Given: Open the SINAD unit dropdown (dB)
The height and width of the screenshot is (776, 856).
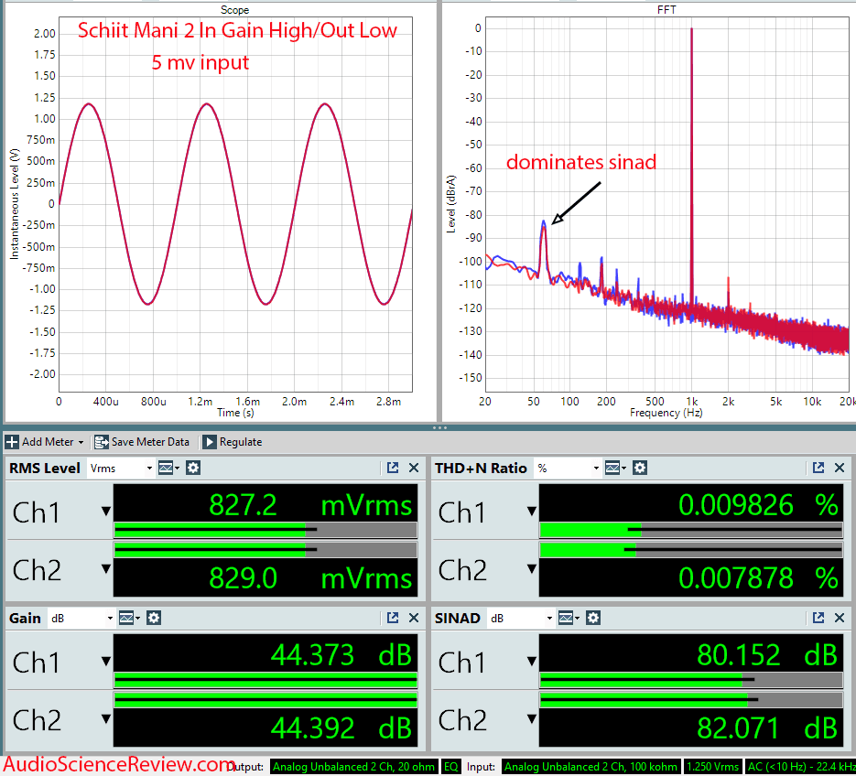Looking at the screenshot, I should click(x=521, y=619).
